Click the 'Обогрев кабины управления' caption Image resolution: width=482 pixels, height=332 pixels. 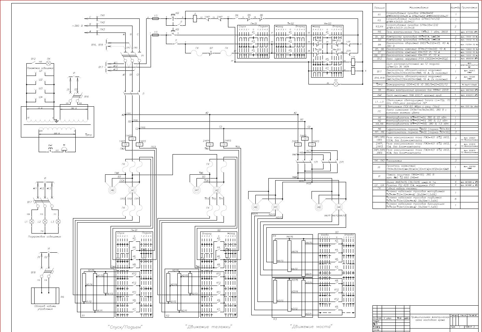point(45,308)
